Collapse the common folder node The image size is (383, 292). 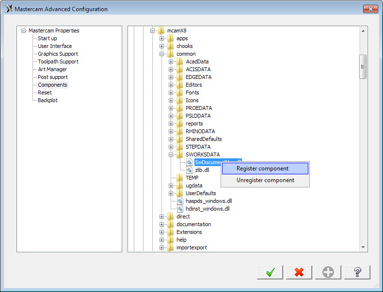[162, 54]
